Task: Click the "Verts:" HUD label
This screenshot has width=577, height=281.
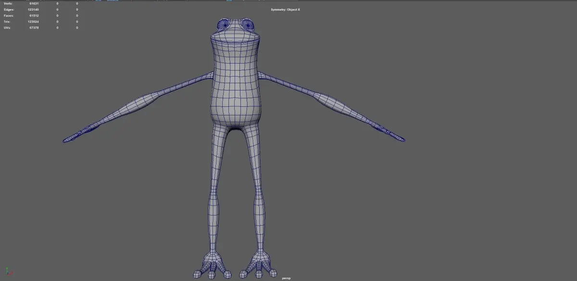Action: [x=7, y=3]
